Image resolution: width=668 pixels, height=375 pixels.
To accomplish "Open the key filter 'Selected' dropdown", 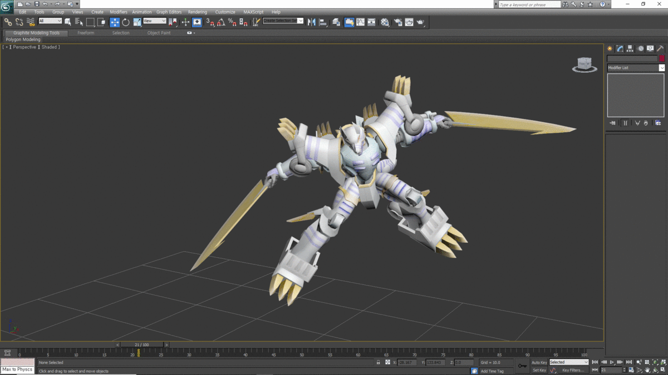I will point(568,362).
